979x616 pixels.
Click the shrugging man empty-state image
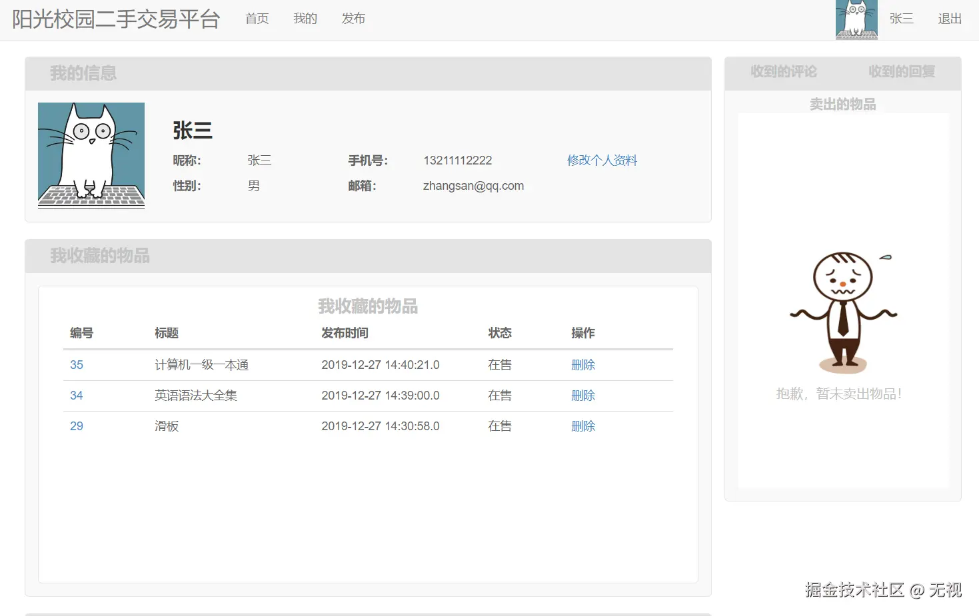pyautogui.click(x=844, y=312)
